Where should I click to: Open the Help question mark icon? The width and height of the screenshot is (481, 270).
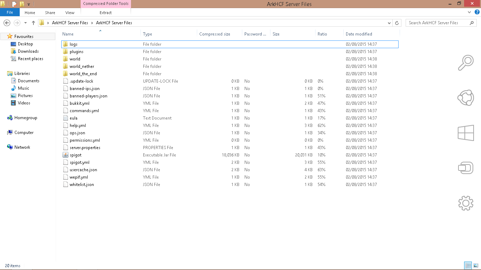click(x=477, y=12)
